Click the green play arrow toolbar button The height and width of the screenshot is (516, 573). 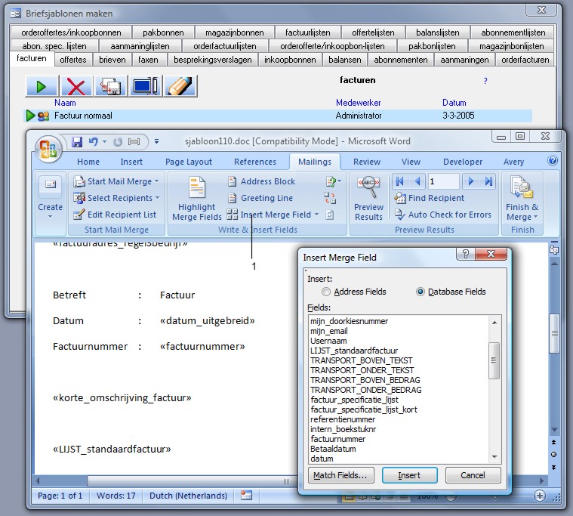[x=42, y=86]
